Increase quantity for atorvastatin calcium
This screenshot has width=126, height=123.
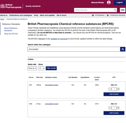click(118, 89)
